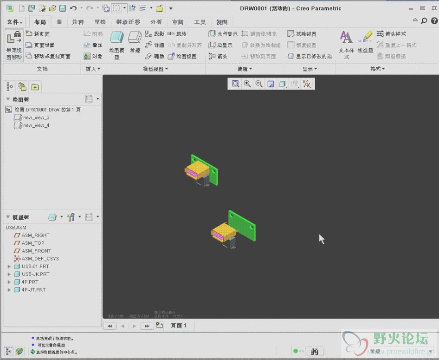Click Repaint icon in graphics toolbar
This screenshot has width=439, height=360.
[271, 84]
